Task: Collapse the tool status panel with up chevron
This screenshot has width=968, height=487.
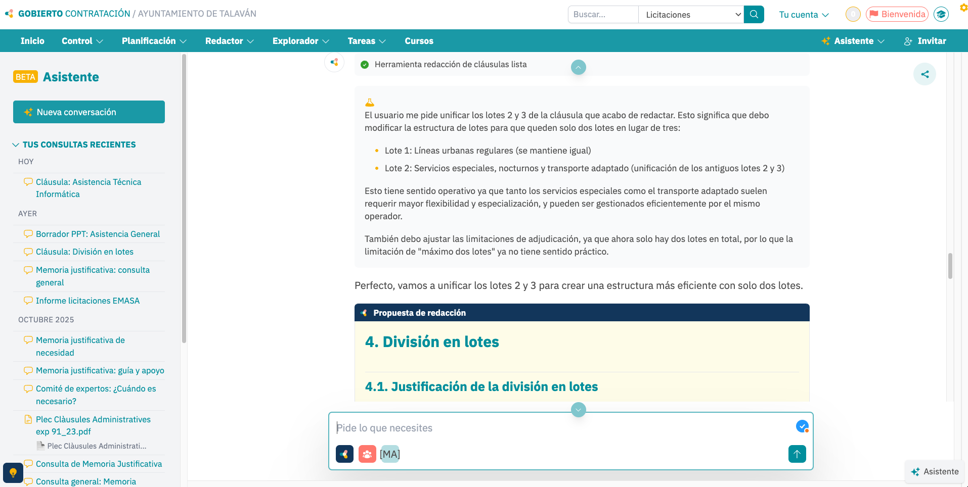Action: coord(578,67)
